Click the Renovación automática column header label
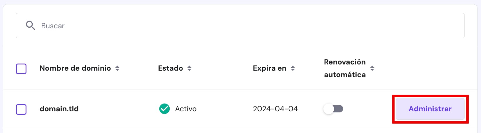Viewport: 481px width, 133px height. pos(345,68)
